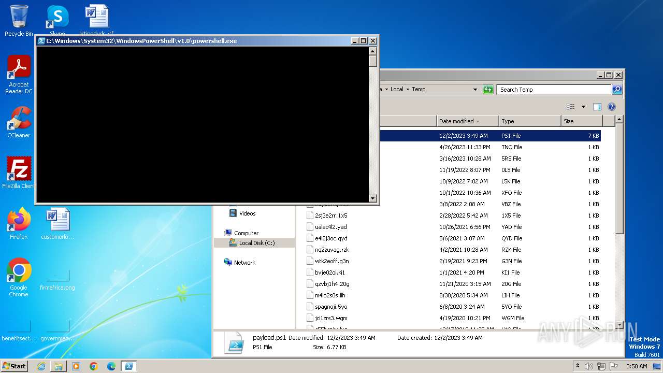
Task: Launch Firefox from the desktop
Action: tap(19, 224)
